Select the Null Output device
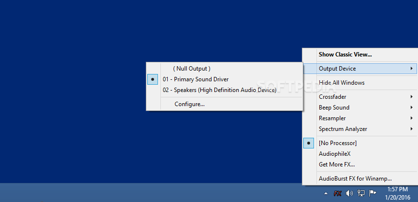The image size is (418, 202). 225,69
